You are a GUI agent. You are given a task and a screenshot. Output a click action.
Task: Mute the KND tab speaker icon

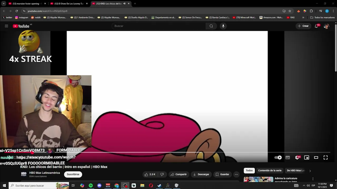tap(124, 4)
